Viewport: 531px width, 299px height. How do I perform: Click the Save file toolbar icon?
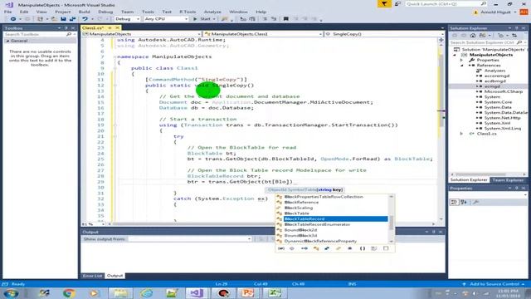point(63,19)
